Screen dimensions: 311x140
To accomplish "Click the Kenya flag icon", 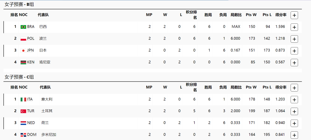I will click(x=23, y=63).
